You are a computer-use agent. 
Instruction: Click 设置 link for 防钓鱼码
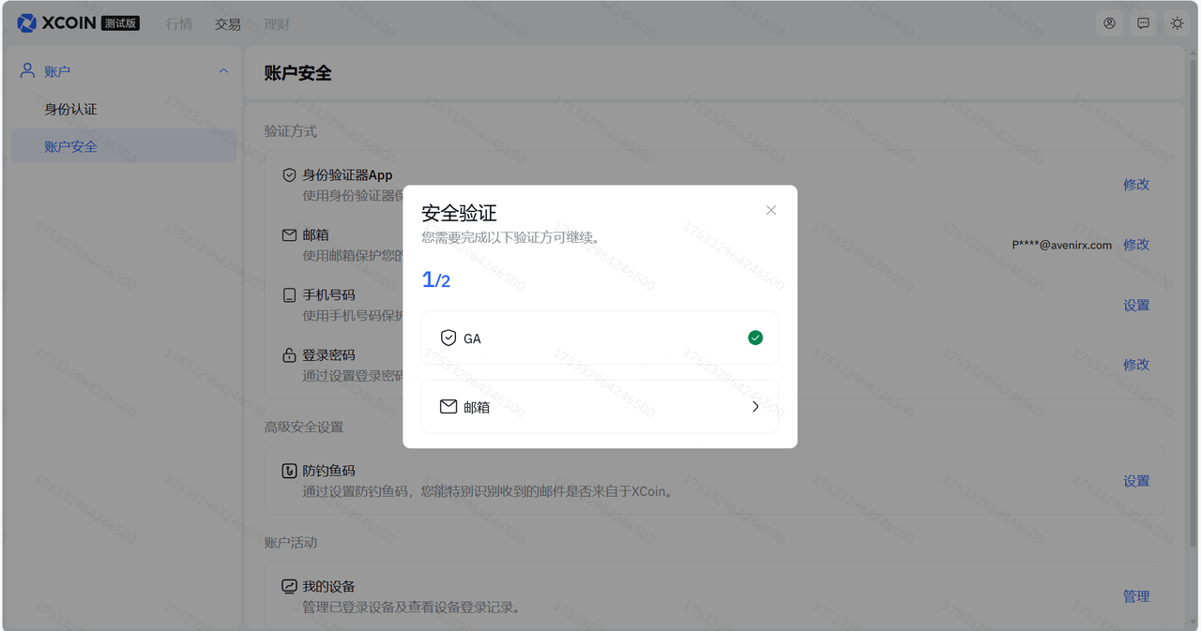[1135, 481]
